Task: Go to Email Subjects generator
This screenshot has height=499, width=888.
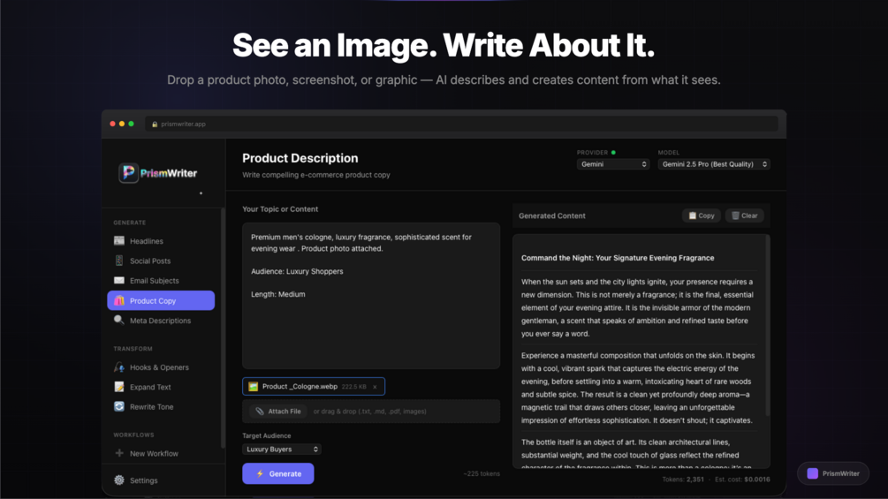Action: pyautogui.click(x=161, y=281)
